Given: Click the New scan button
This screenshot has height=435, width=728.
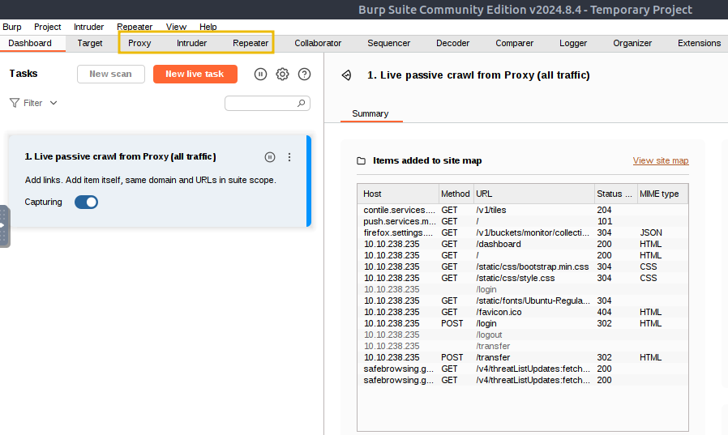Looking at the screenshot, I should click(x=111, y=75).
